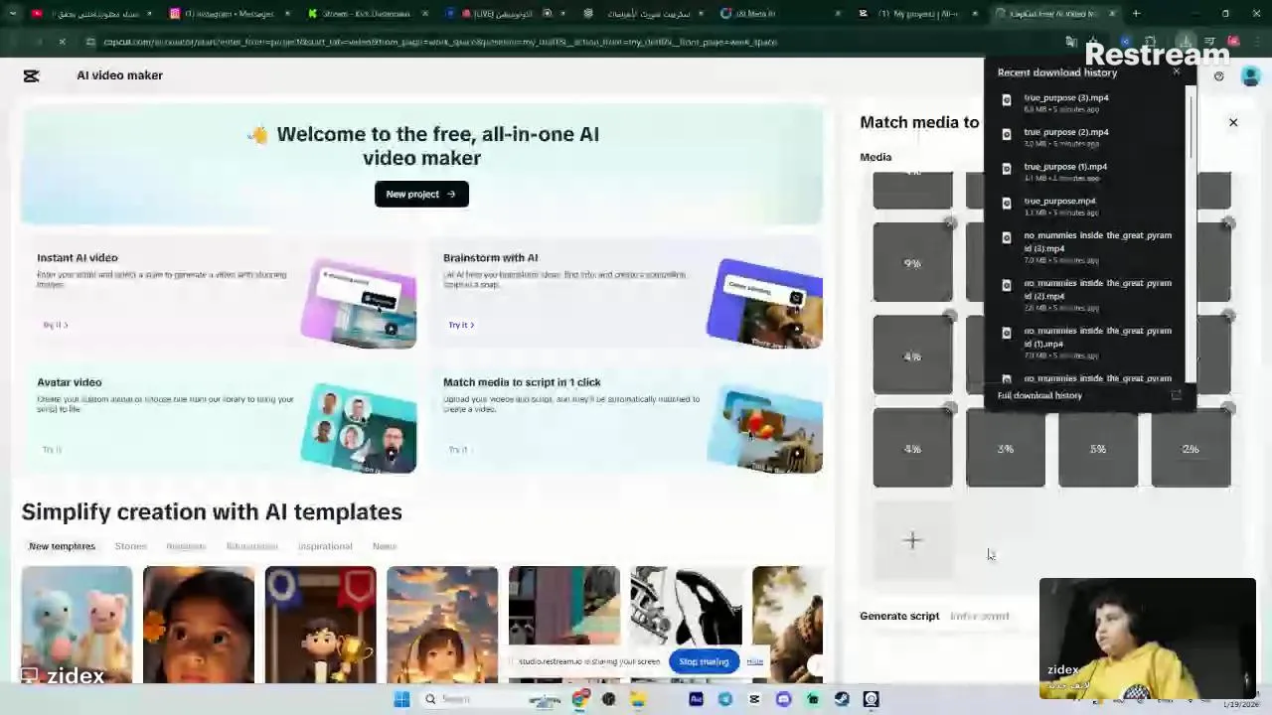Click open-in-new-tab icon beside Full download history
Screen dimensions: 1272x715
tap(1176, 395)
